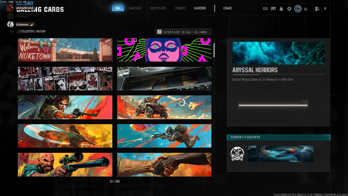Switch to the WARZONE tab

[200, 8]
